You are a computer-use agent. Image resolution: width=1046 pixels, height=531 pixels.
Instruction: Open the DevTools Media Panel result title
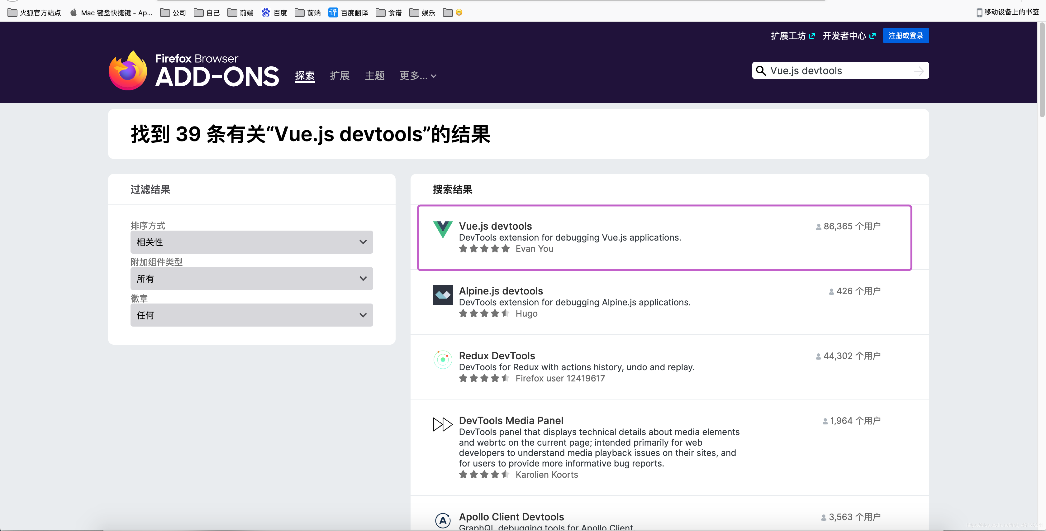[511, 420]
